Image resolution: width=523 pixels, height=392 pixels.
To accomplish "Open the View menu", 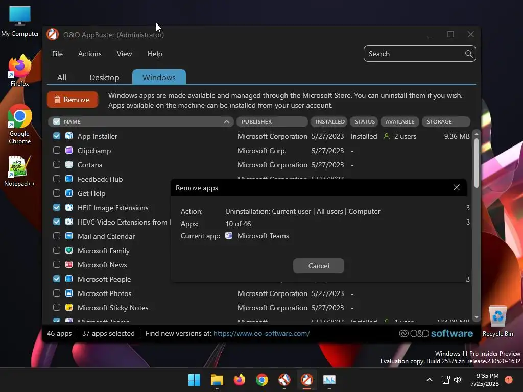I will click(125, 54).
